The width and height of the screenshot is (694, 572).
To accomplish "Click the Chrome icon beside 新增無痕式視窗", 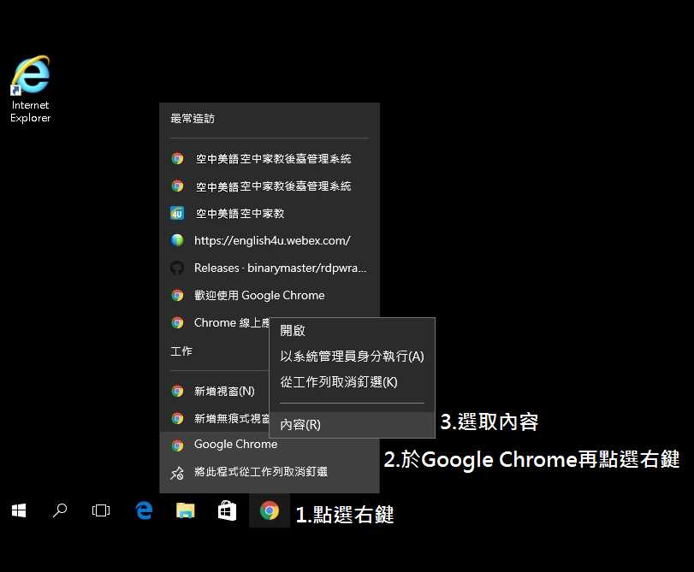I will (x=177, y=418).
